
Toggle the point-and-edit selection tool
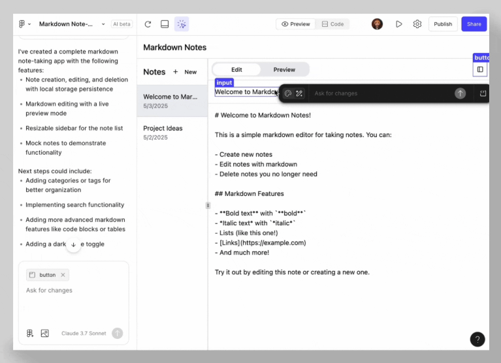pyautogui.click(x=182, y=24)
